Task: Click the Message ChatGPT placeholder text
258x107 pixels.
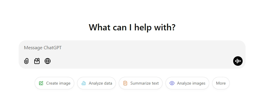Action: click(43, 48)
